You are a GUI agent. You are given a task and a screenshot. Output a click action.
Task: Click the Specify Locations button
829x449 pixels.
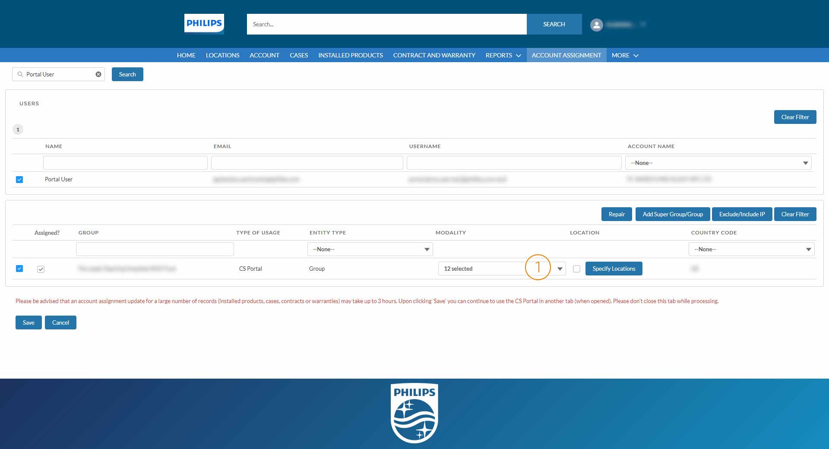pos(614,269)
